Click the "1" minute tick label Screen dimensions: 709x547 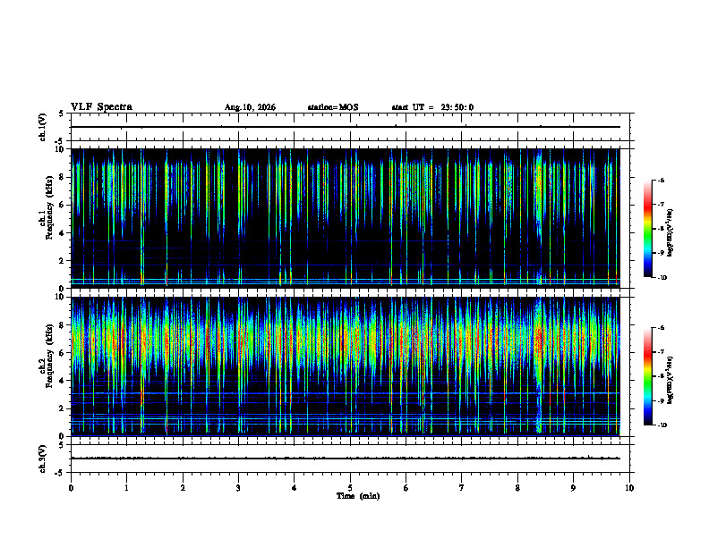[x=126, y=488]
